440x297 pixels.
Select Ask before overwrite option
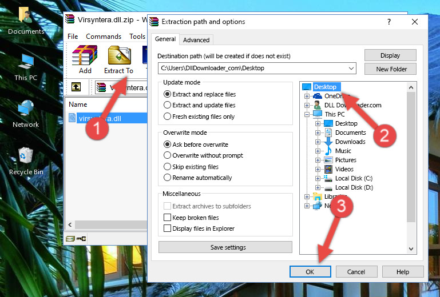pos(167,145)
